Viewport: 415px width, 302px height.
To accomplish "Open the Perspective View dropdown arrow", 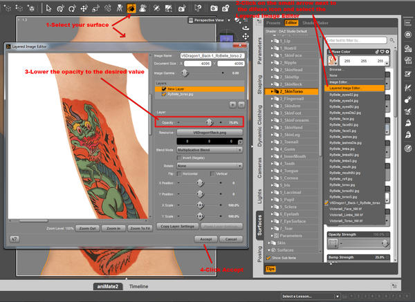I will coord(229,20).
